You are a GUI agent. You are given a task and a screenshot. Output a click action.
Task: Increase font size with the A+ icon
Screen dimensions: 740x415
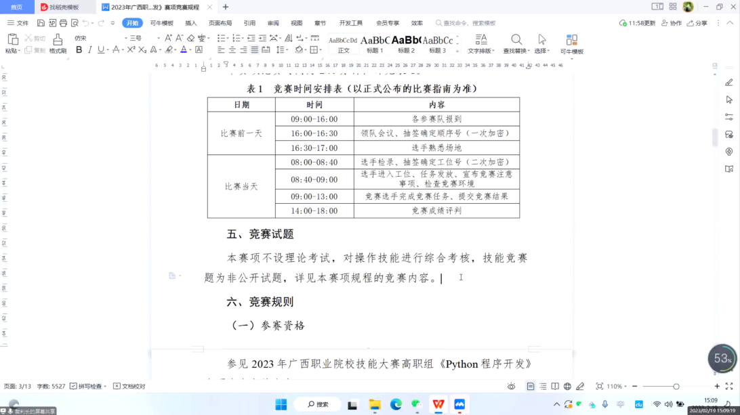point(168,38)
